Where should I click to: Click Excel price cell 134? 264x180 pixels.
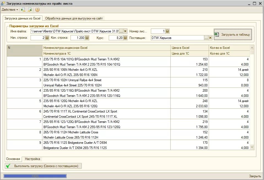pyautogui.click(x=190, y=111)
